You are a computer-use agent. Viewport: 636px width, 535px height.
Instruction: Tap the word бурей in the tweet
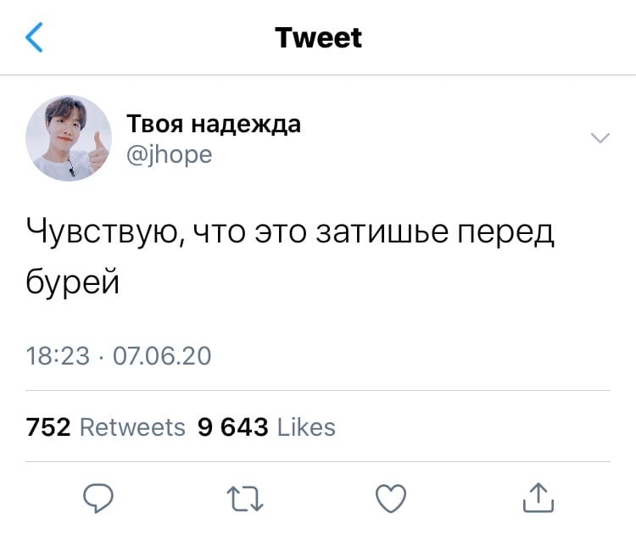[x=73, y=281]
